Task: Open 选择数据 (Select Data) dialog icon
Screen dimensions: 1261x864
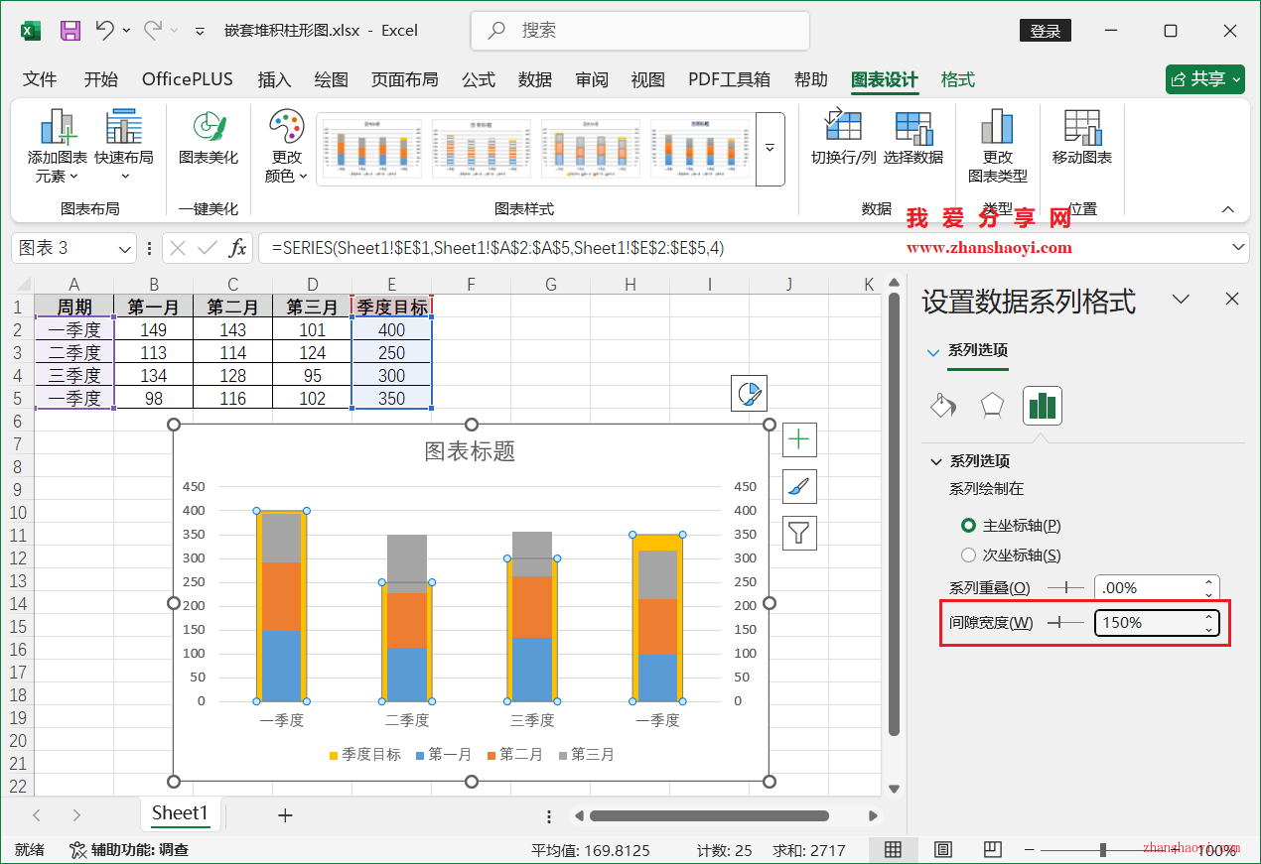Action: [x=913, y=139]
